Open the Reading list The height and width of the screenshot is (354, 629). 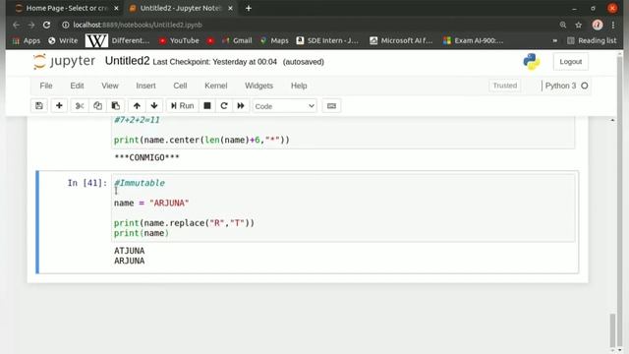pyautogui.click(x=592, y=40)
